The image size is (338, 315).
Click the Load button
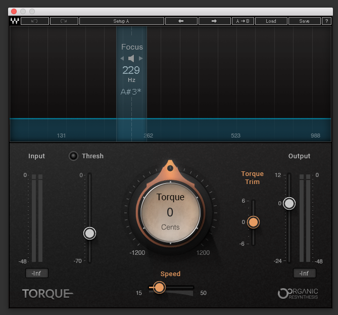point(271,21)
